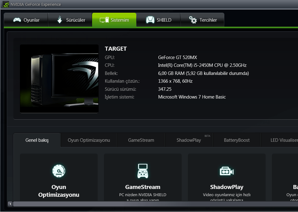The height and width of the screenshot is (212, 298).
Task: Open the ShadowPlay BETA sub-tab
Action: [189, 140]
